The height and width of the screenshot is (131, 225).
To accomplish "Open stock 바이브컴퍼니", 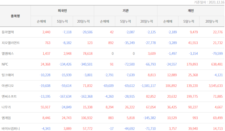I will click(x=11, y=129).
